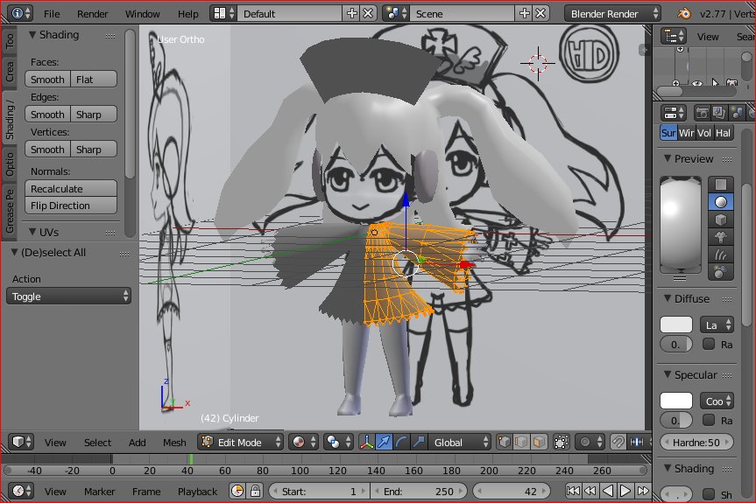Enable the Specular Ra ramp checkbox
756x503 pixels.
(709, 420)
